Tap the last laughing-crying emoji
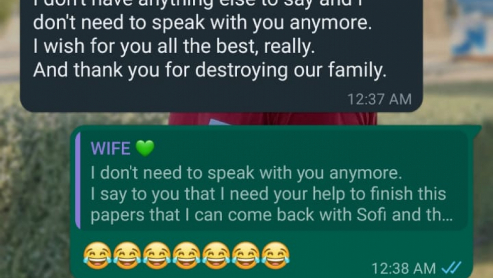This screenshot has width=493, height=278. click(x=276, y=255)
